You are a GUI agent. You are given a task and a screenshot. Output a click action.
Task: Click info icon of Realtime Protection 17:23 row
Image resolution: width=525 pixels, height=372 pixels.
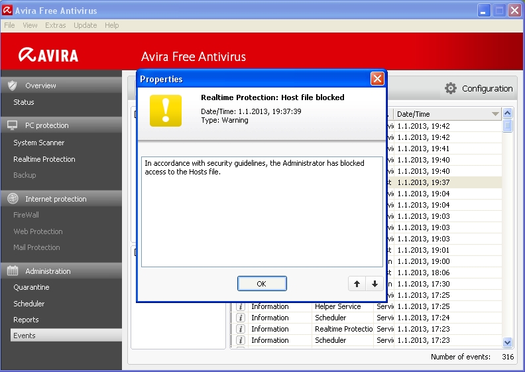pos(241,329)
